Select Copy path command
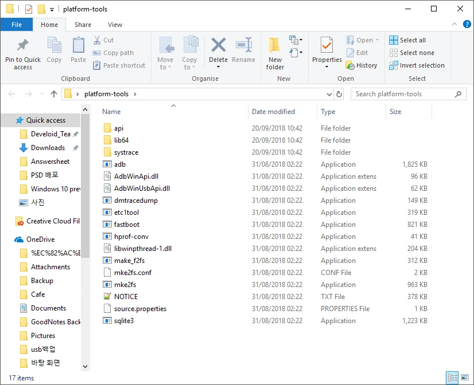 113,53
